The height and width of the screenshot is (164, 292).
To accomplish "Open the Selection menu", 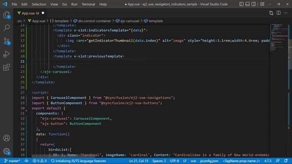I will tap(39, 4).
